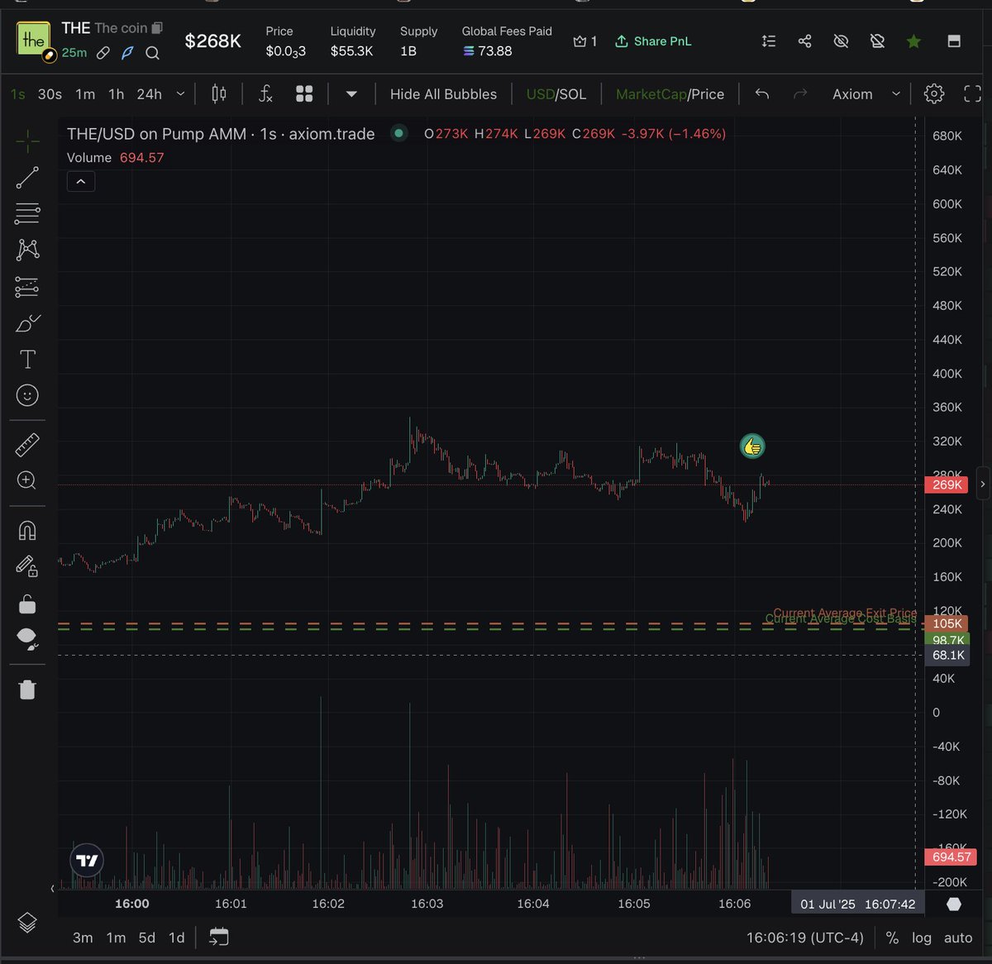Click the panel layout icon after the star
Viewport: 992px width, 964px height.
click(954, 41)
